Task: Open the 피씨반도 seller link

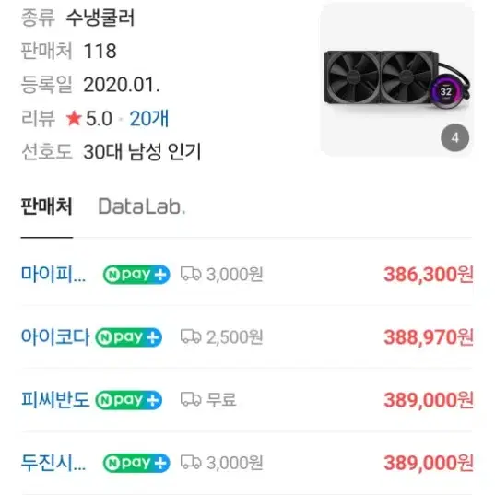Action: pyautogui.click(x=55, y=400)
